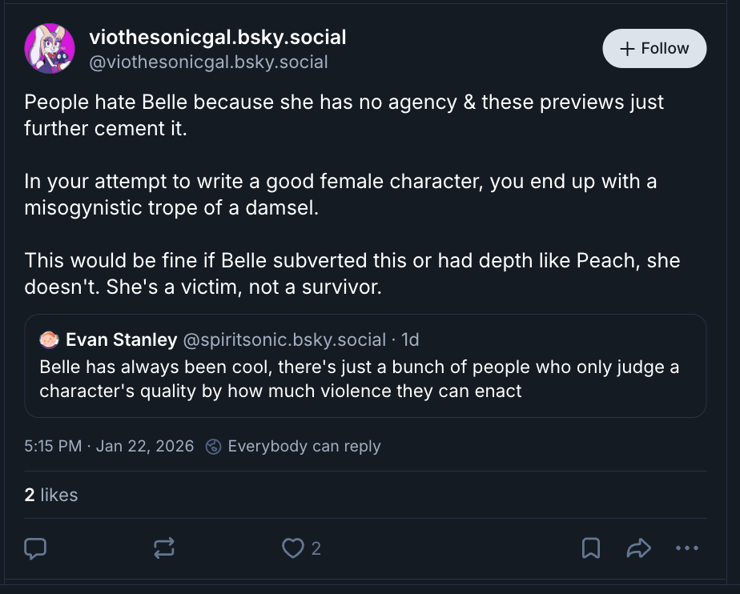740x594 pixels.
Task: Click the like count beside the heart
Action: (316, 548)
